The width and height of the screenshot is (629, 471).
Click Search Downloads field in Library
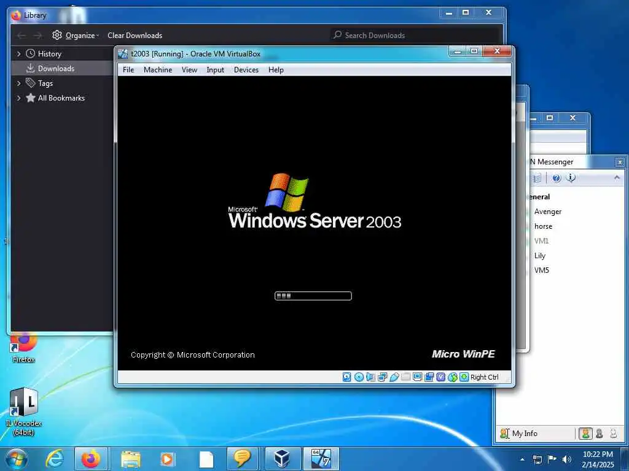[x=415, y=35]
